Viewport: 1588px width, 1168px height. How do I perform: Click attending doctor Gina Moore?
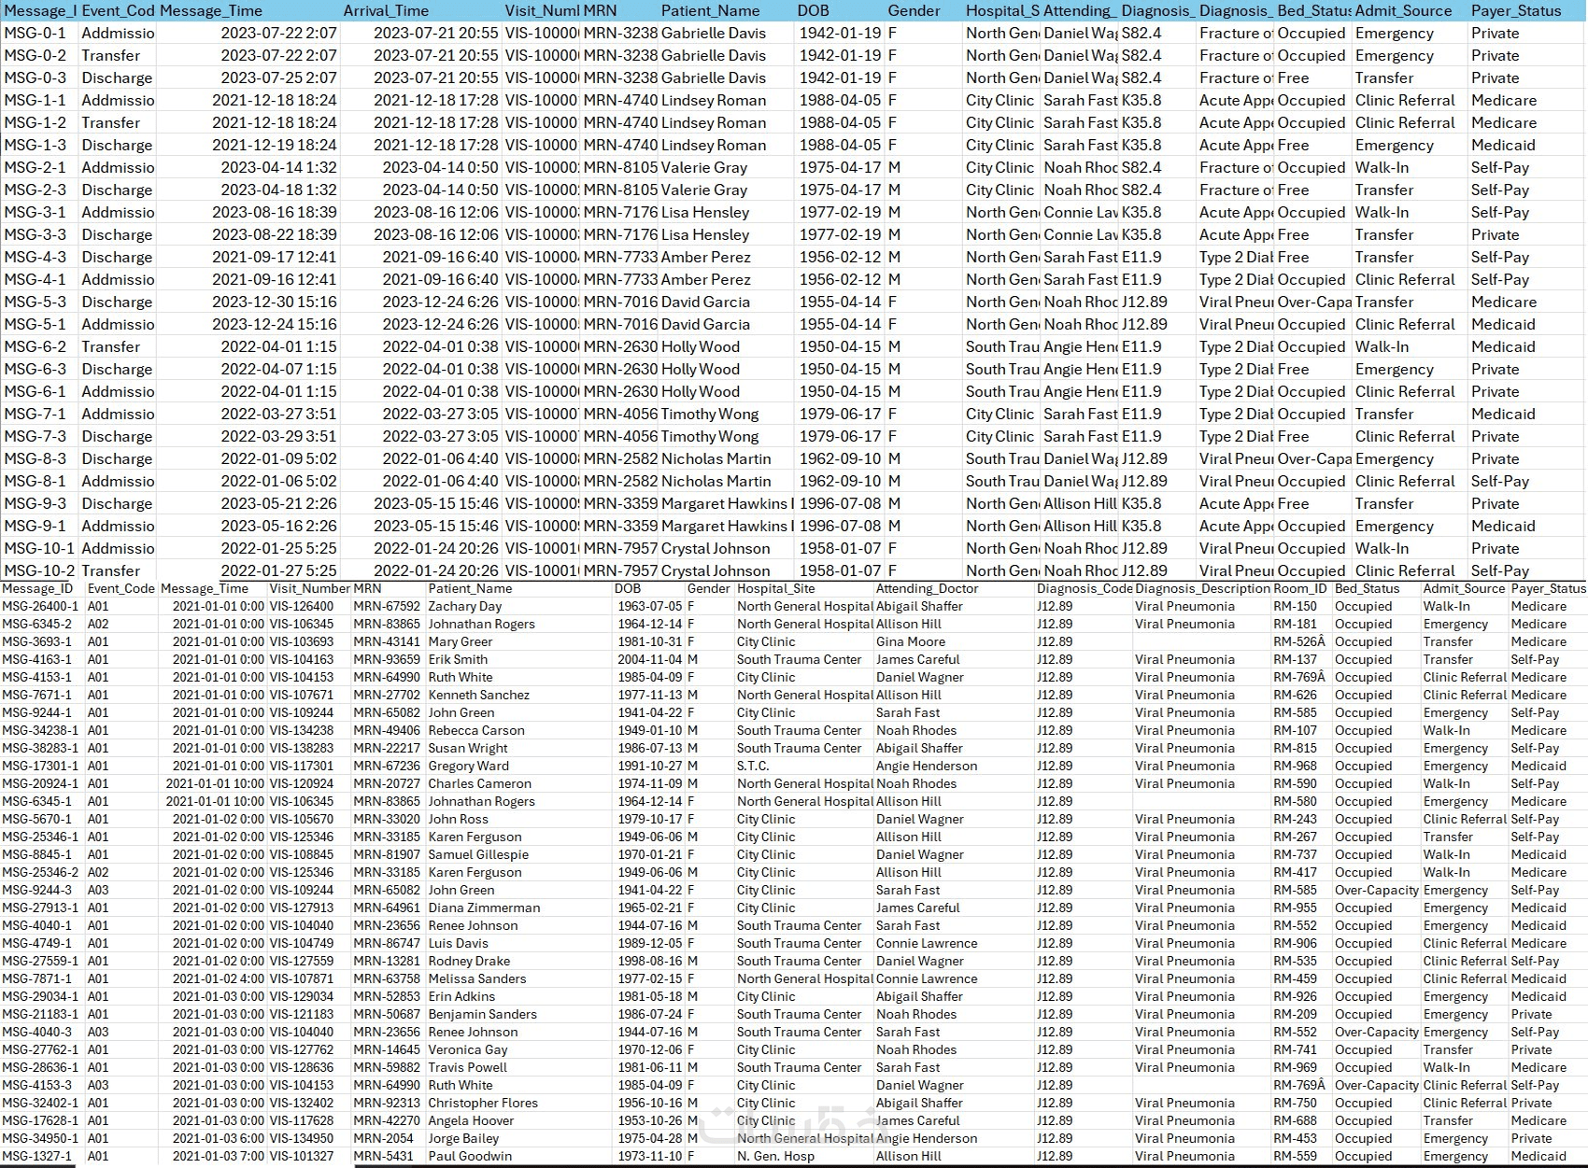coord(911,641)
